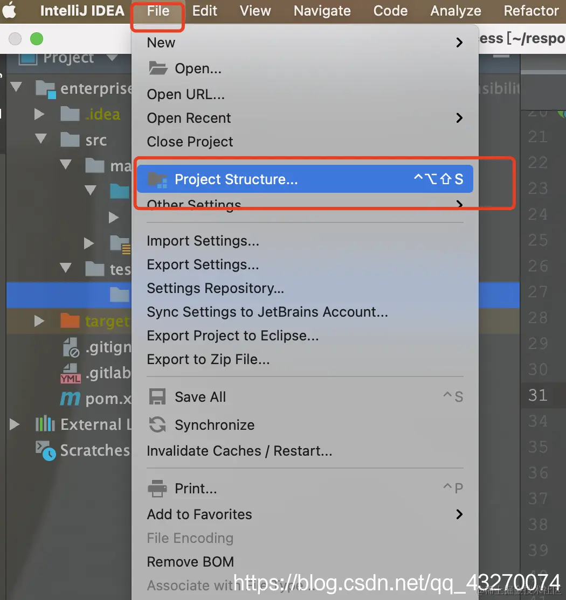Viewport: 566px width, 600px height.
Task: Select the Save All text entry
Action: [201, 397]
